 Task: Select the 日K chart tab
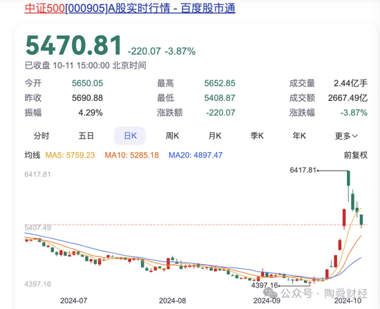[130, 135]
